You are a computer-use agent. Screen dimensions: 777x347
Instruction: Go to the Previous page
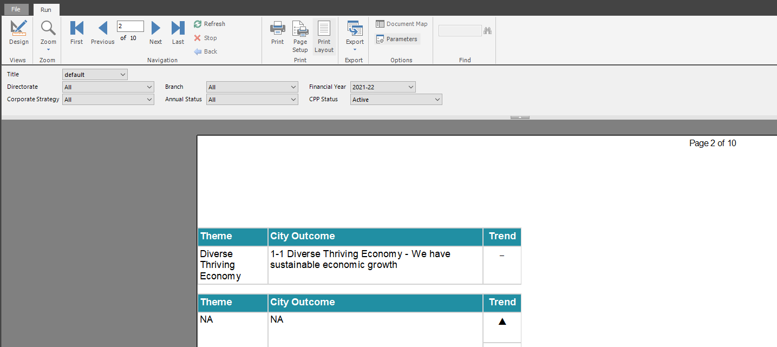pyautogui.click(x=103, y=33)
